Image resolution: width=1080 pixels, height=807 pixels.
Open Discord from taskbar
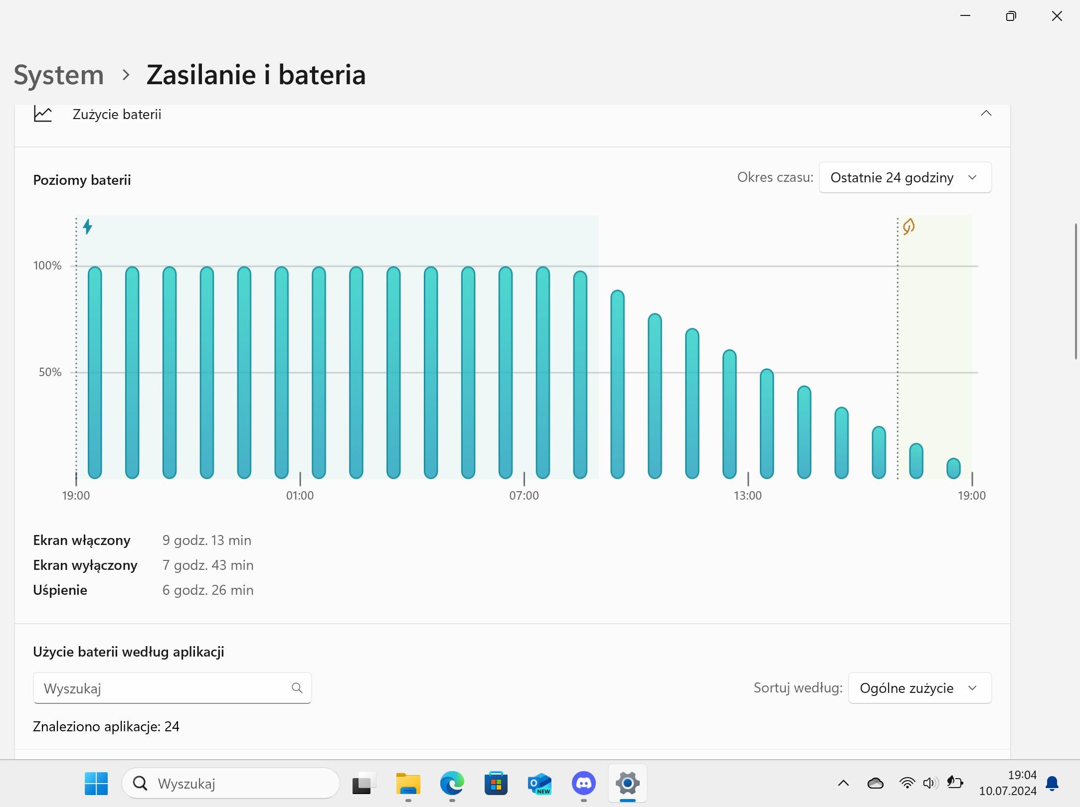(583, 784)
